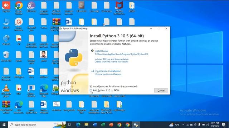Open the 72°F weather widget
Image resolution: width=229 pixels, height=128 pixels.
174,125
